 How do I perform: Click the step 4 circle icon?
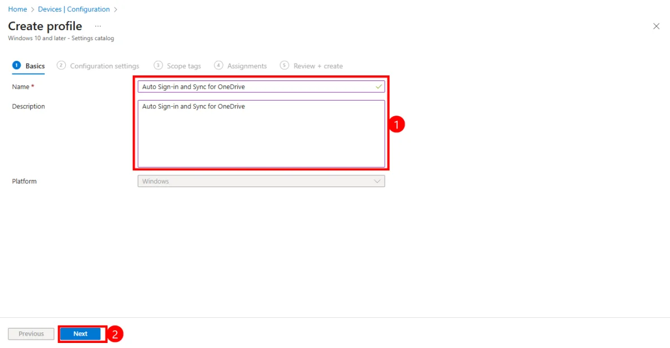pyautogui.click(x=219, y=65)
